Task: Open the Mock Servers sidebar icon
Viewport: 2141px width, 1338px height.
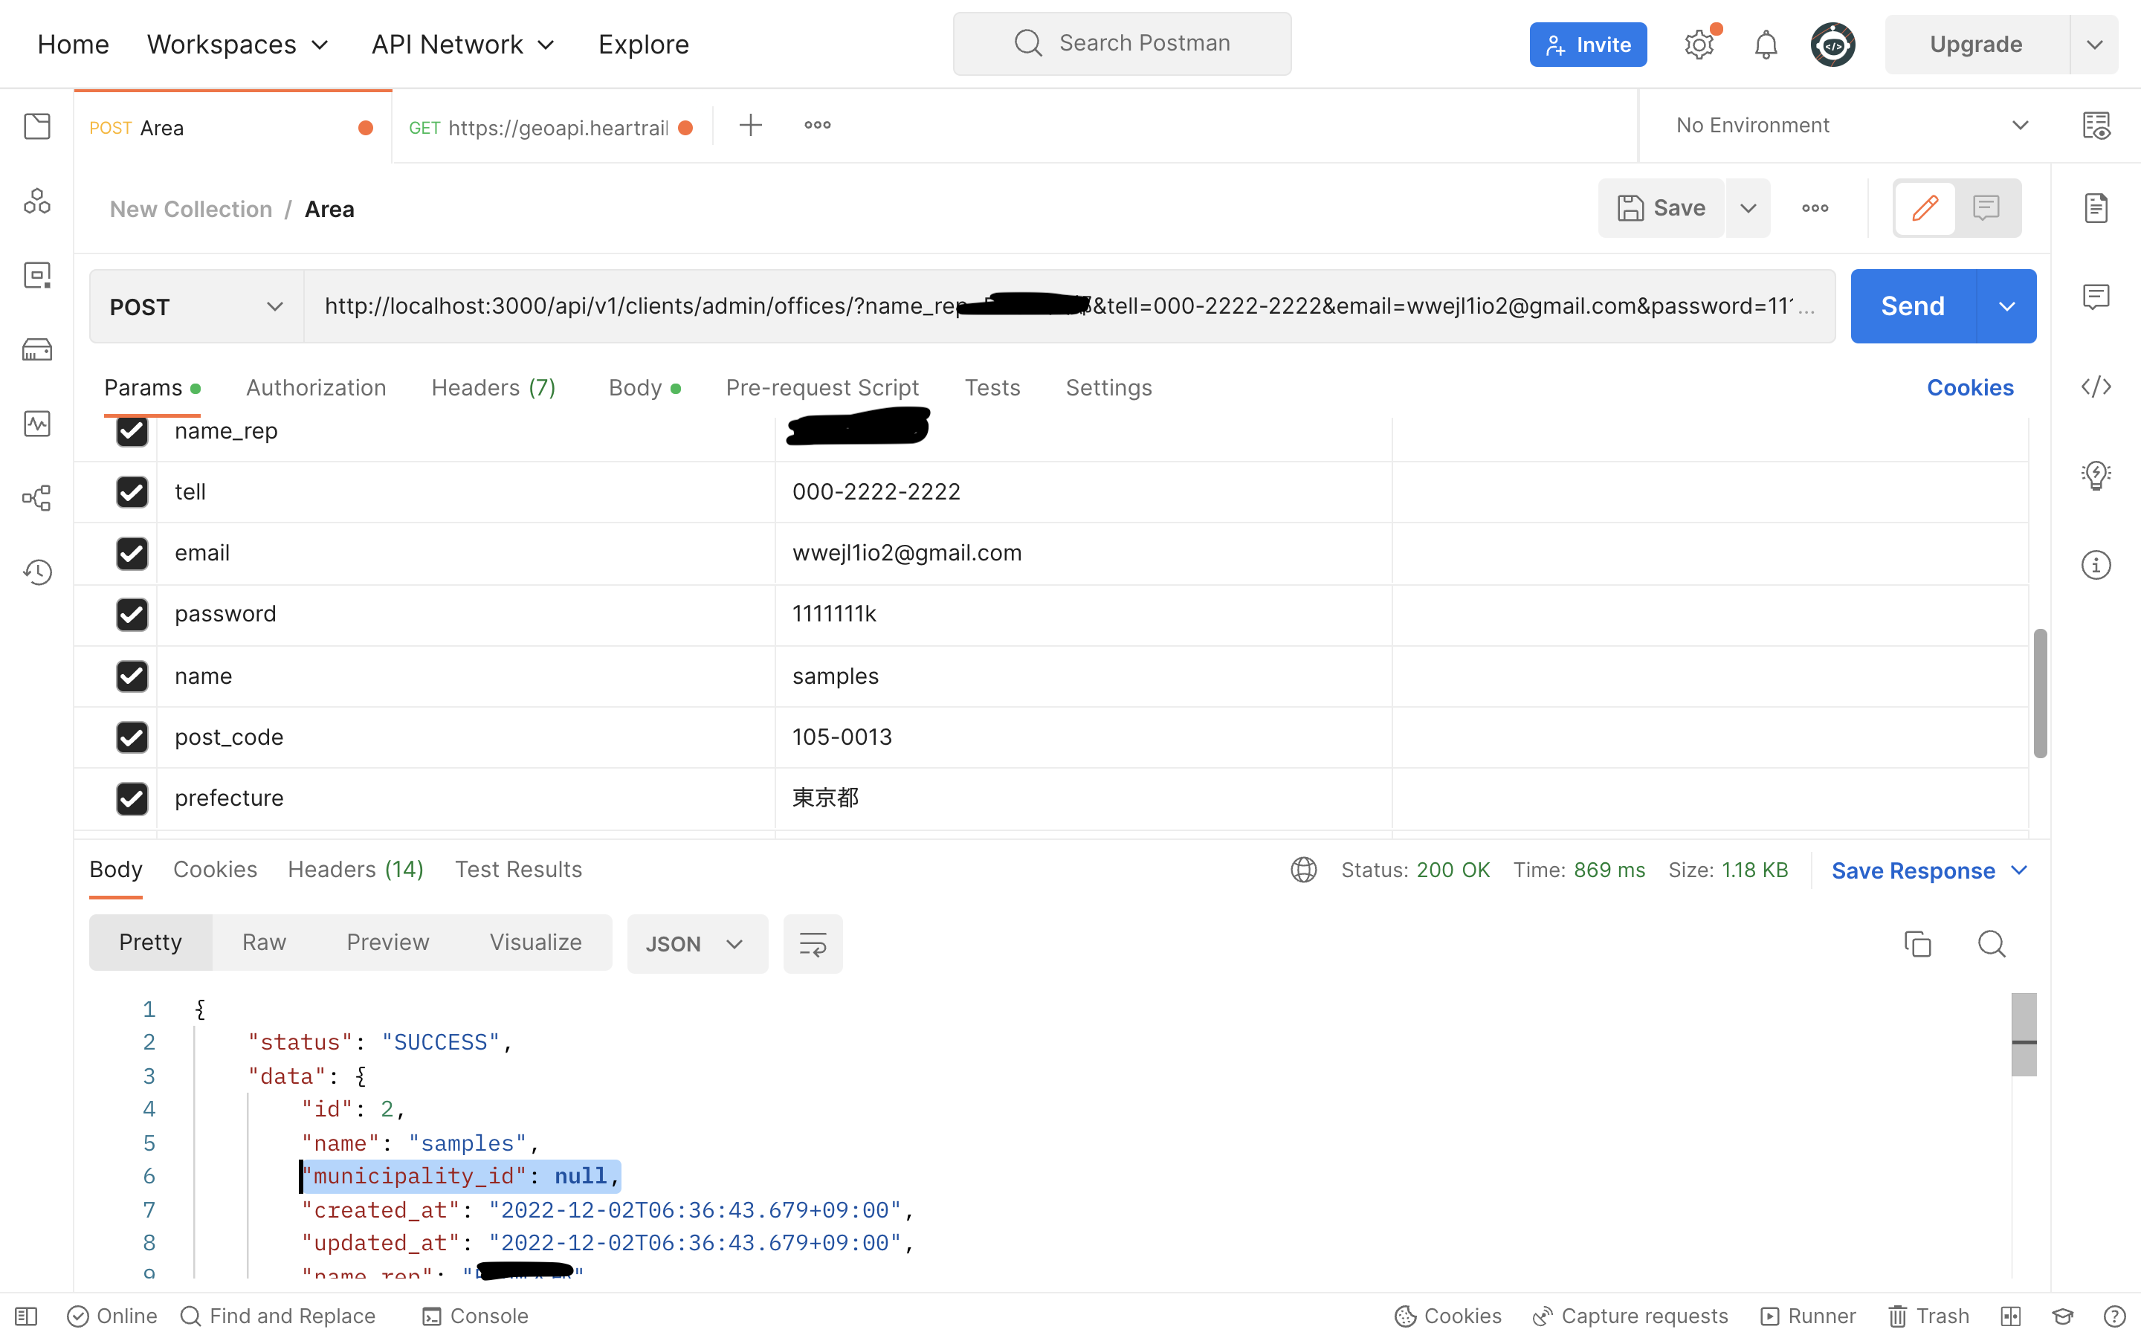Action: [37, 349]
